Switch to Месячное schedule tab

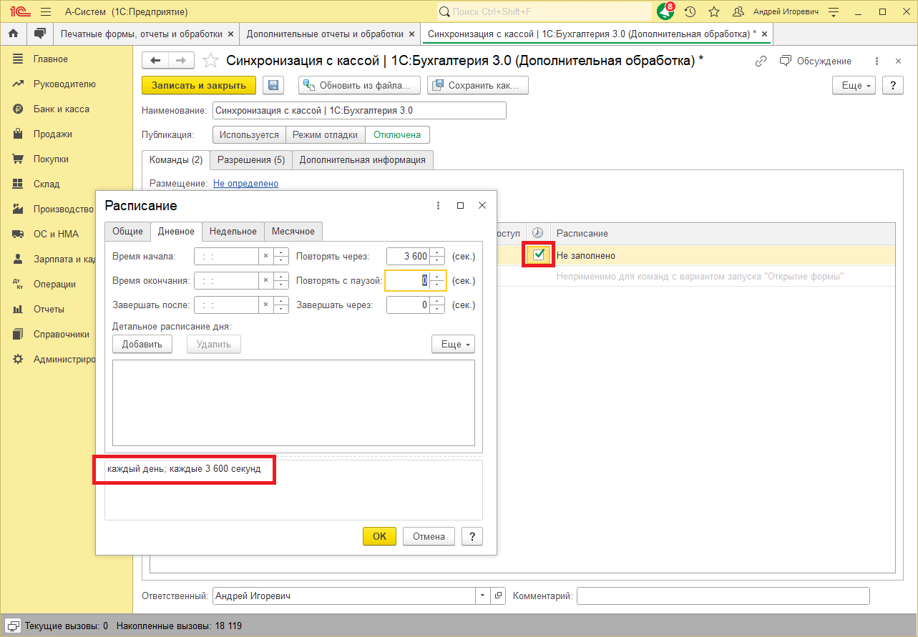tap(293, 231)
